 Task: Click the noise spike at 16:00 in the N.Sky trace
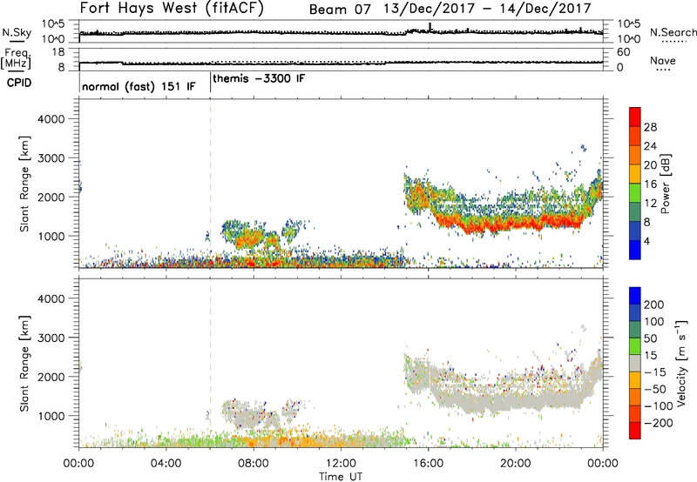tap(430, 27)
